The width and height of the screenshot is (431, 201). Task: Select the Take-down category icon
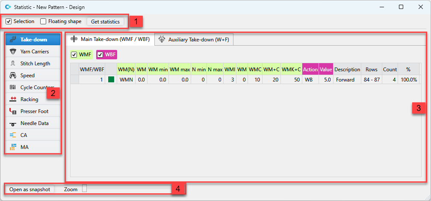coord(13,40)
